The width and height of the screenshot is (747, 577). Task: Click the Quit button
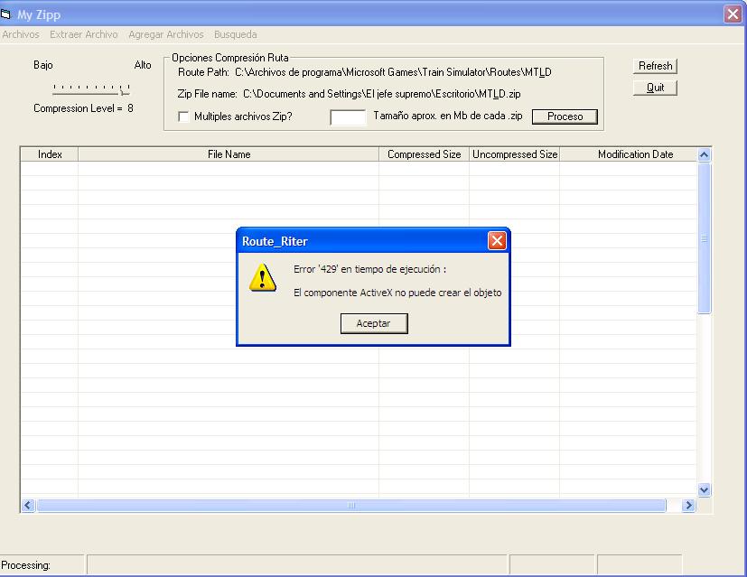(655, 88)
